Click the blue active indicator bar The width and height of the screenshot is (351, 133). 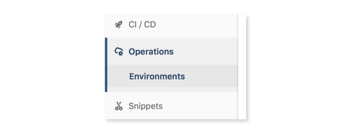pos(106,65)
